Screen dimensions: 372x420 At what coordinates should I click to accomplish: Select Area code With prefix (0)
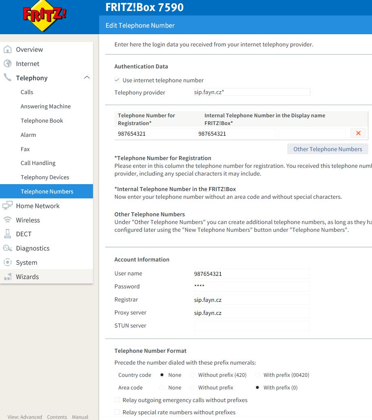pyautogui.click(x=257, y=387)
